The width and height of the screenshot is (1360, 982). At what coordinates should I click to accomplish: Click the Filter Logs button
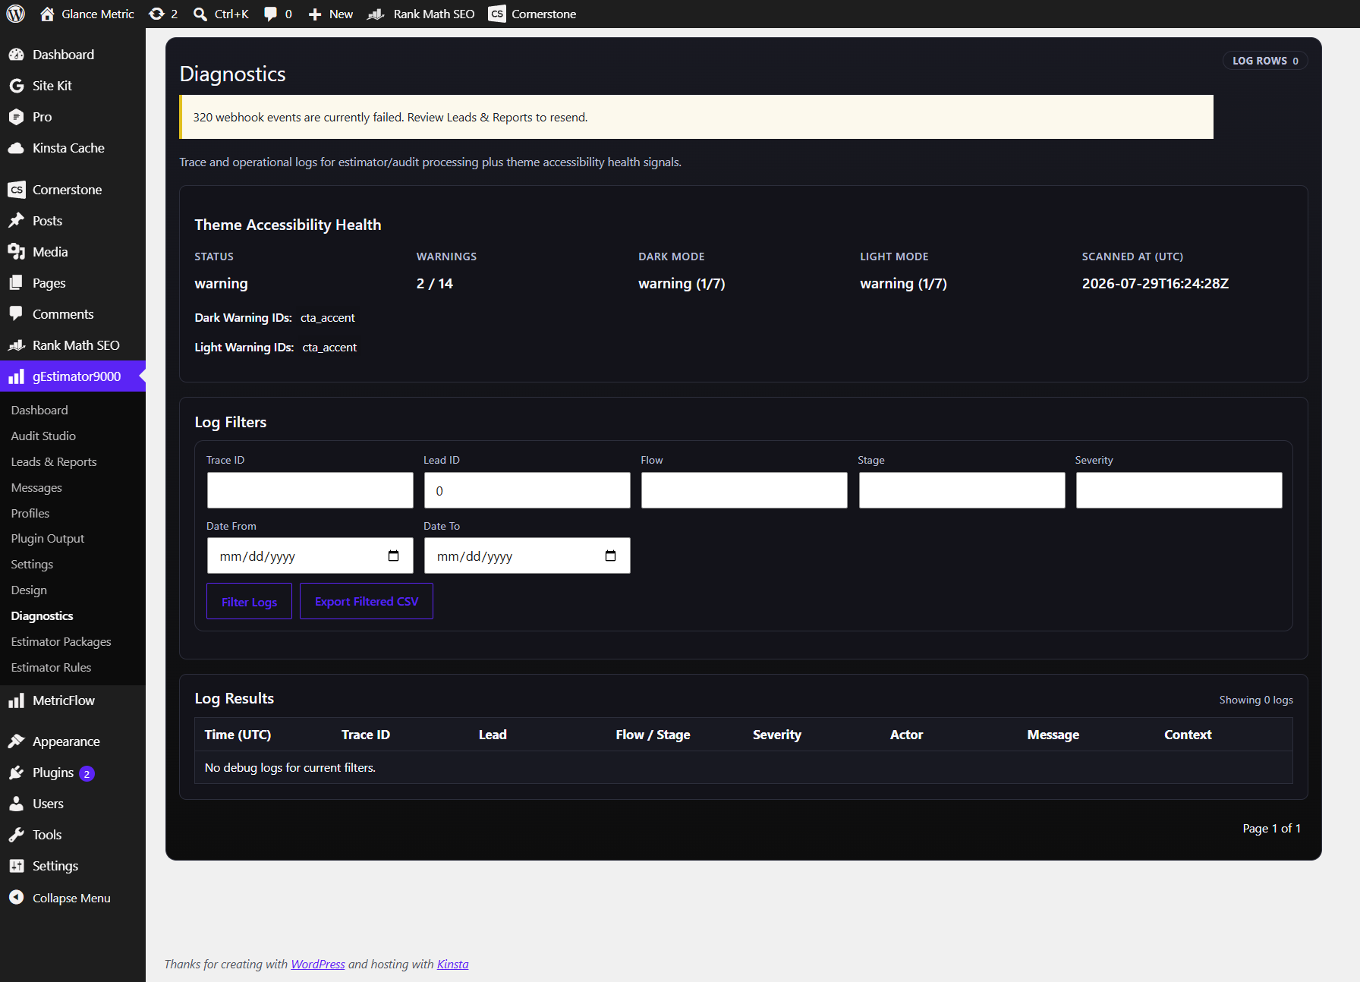pos(249,601)
